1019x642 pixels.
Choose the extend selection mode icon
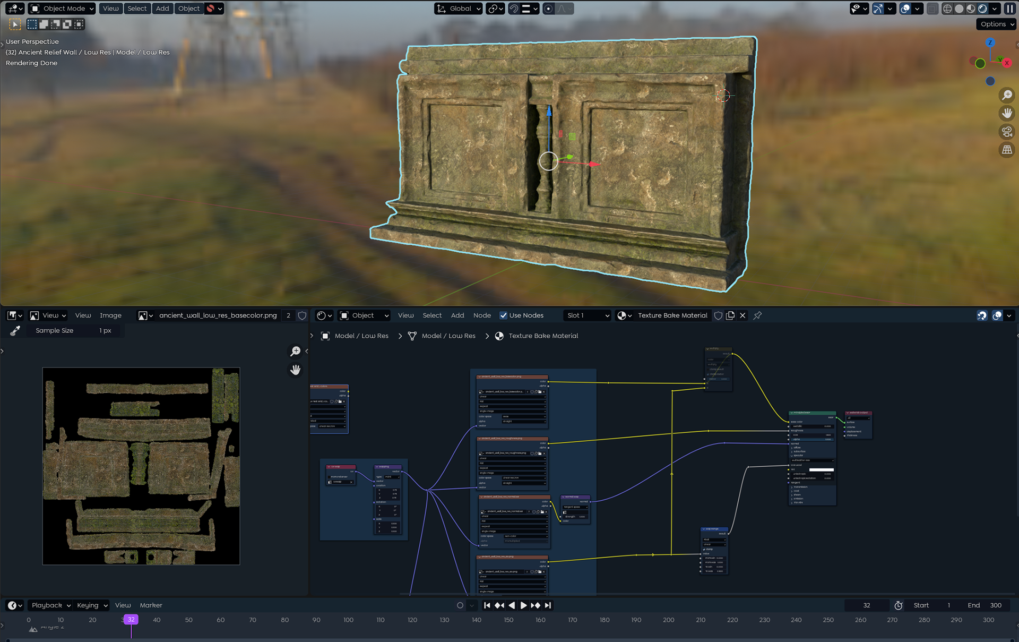click(44, 24)
